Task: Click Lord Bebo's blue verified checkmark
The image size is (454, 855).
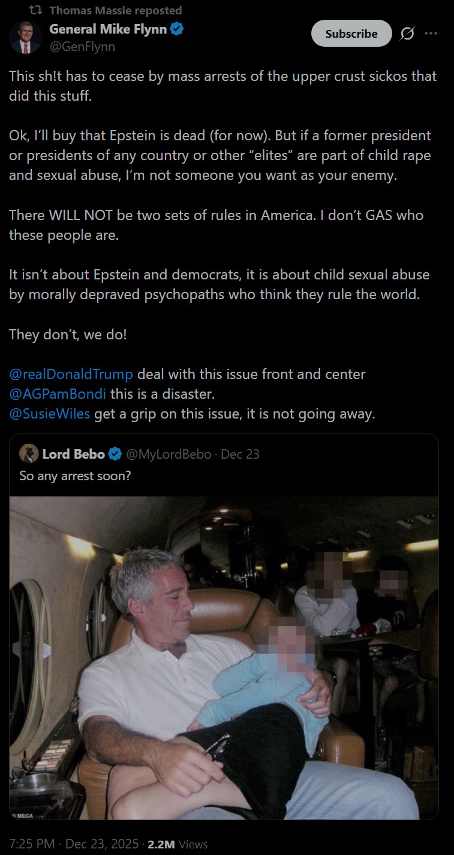Action: pos(115,454)
